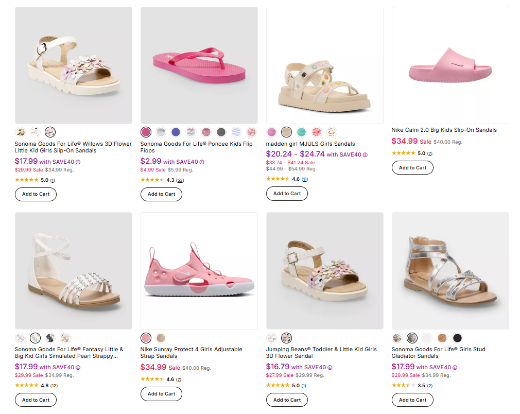Click the (11) reviews link for madden girl sandals
This screenshot has height=414, width=520.
305,179
